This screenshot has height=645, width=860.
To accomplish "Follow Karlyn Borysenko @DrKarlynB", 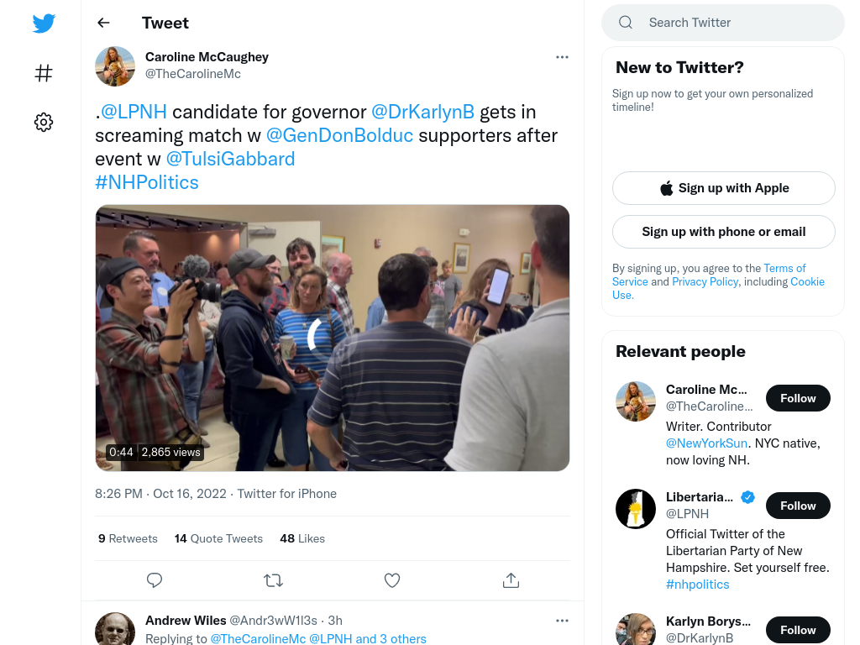I will [798, 630].
